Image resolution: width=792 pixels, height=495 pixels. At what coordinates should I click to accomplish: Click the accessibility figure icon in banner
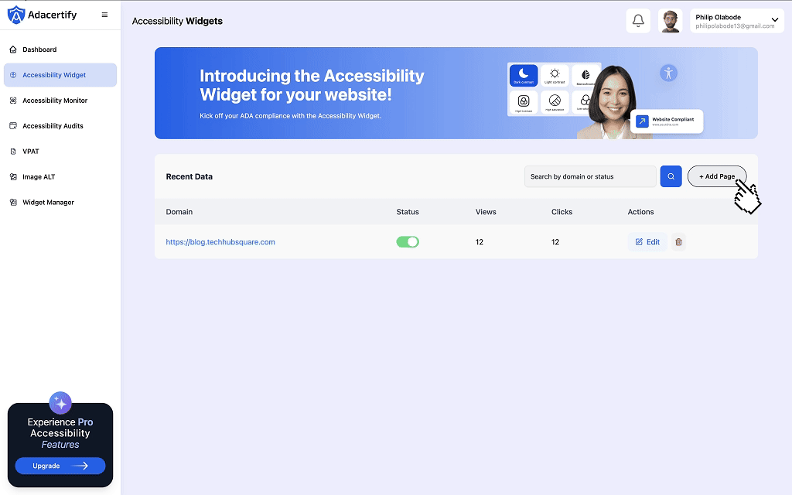669,73
